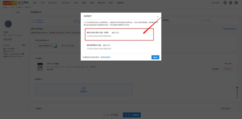Click the 更换模块 button
Viewport: 242px width, 119px height.
click(216, 69)
